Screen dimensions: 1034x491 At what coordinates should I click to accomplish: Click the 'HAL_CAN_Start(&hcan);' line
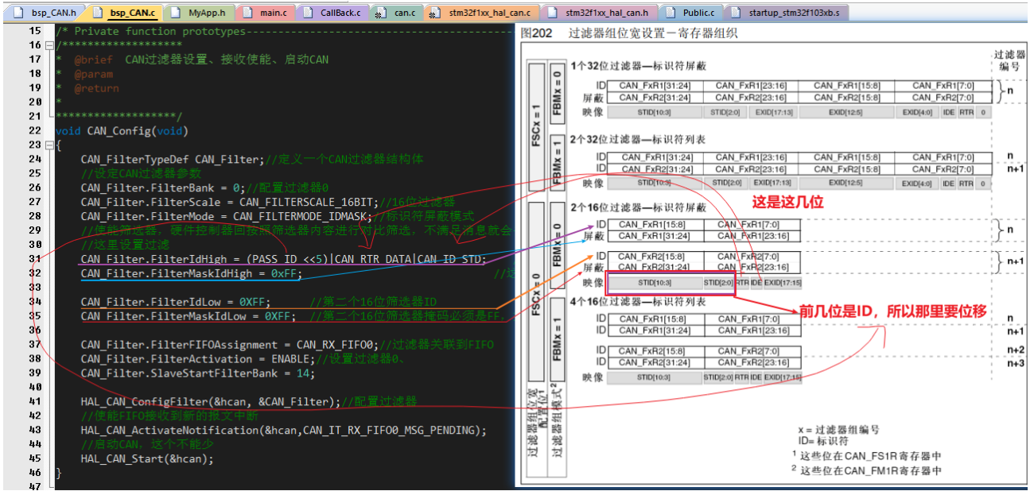click(147, 460)
